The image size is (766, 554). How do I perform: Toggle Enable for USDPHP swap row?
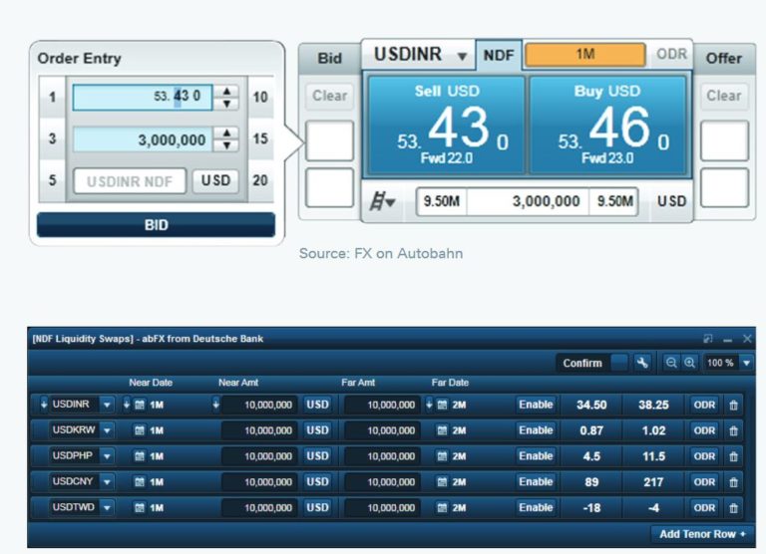point(536,456)
